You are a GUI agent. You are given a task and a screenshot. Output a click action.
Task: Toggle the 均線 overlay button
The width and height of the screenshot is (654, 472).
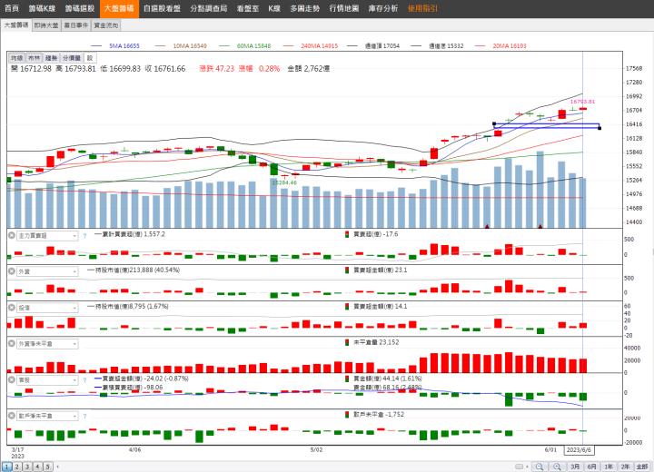(16, 57)
